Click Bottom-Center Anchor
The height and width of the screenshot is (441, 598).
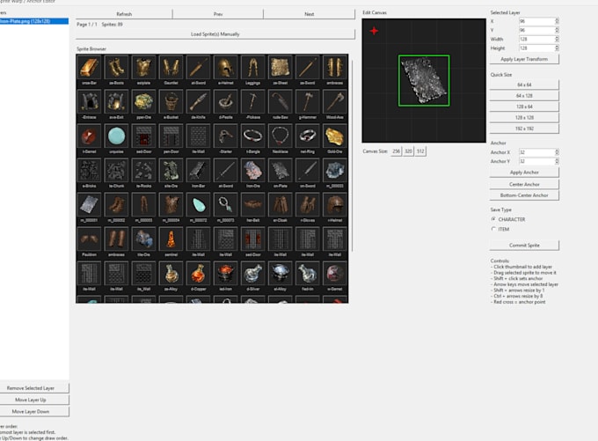tap(524, 195)
